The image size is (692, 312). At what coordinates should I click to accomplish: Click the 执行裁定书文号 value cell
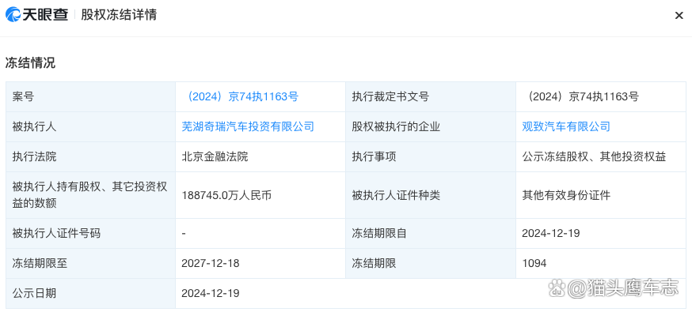601,97
